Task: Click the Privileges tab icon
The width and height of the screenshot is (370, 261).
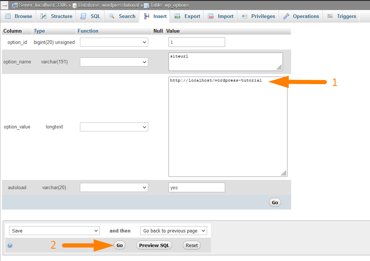Action: click(244, 16)
